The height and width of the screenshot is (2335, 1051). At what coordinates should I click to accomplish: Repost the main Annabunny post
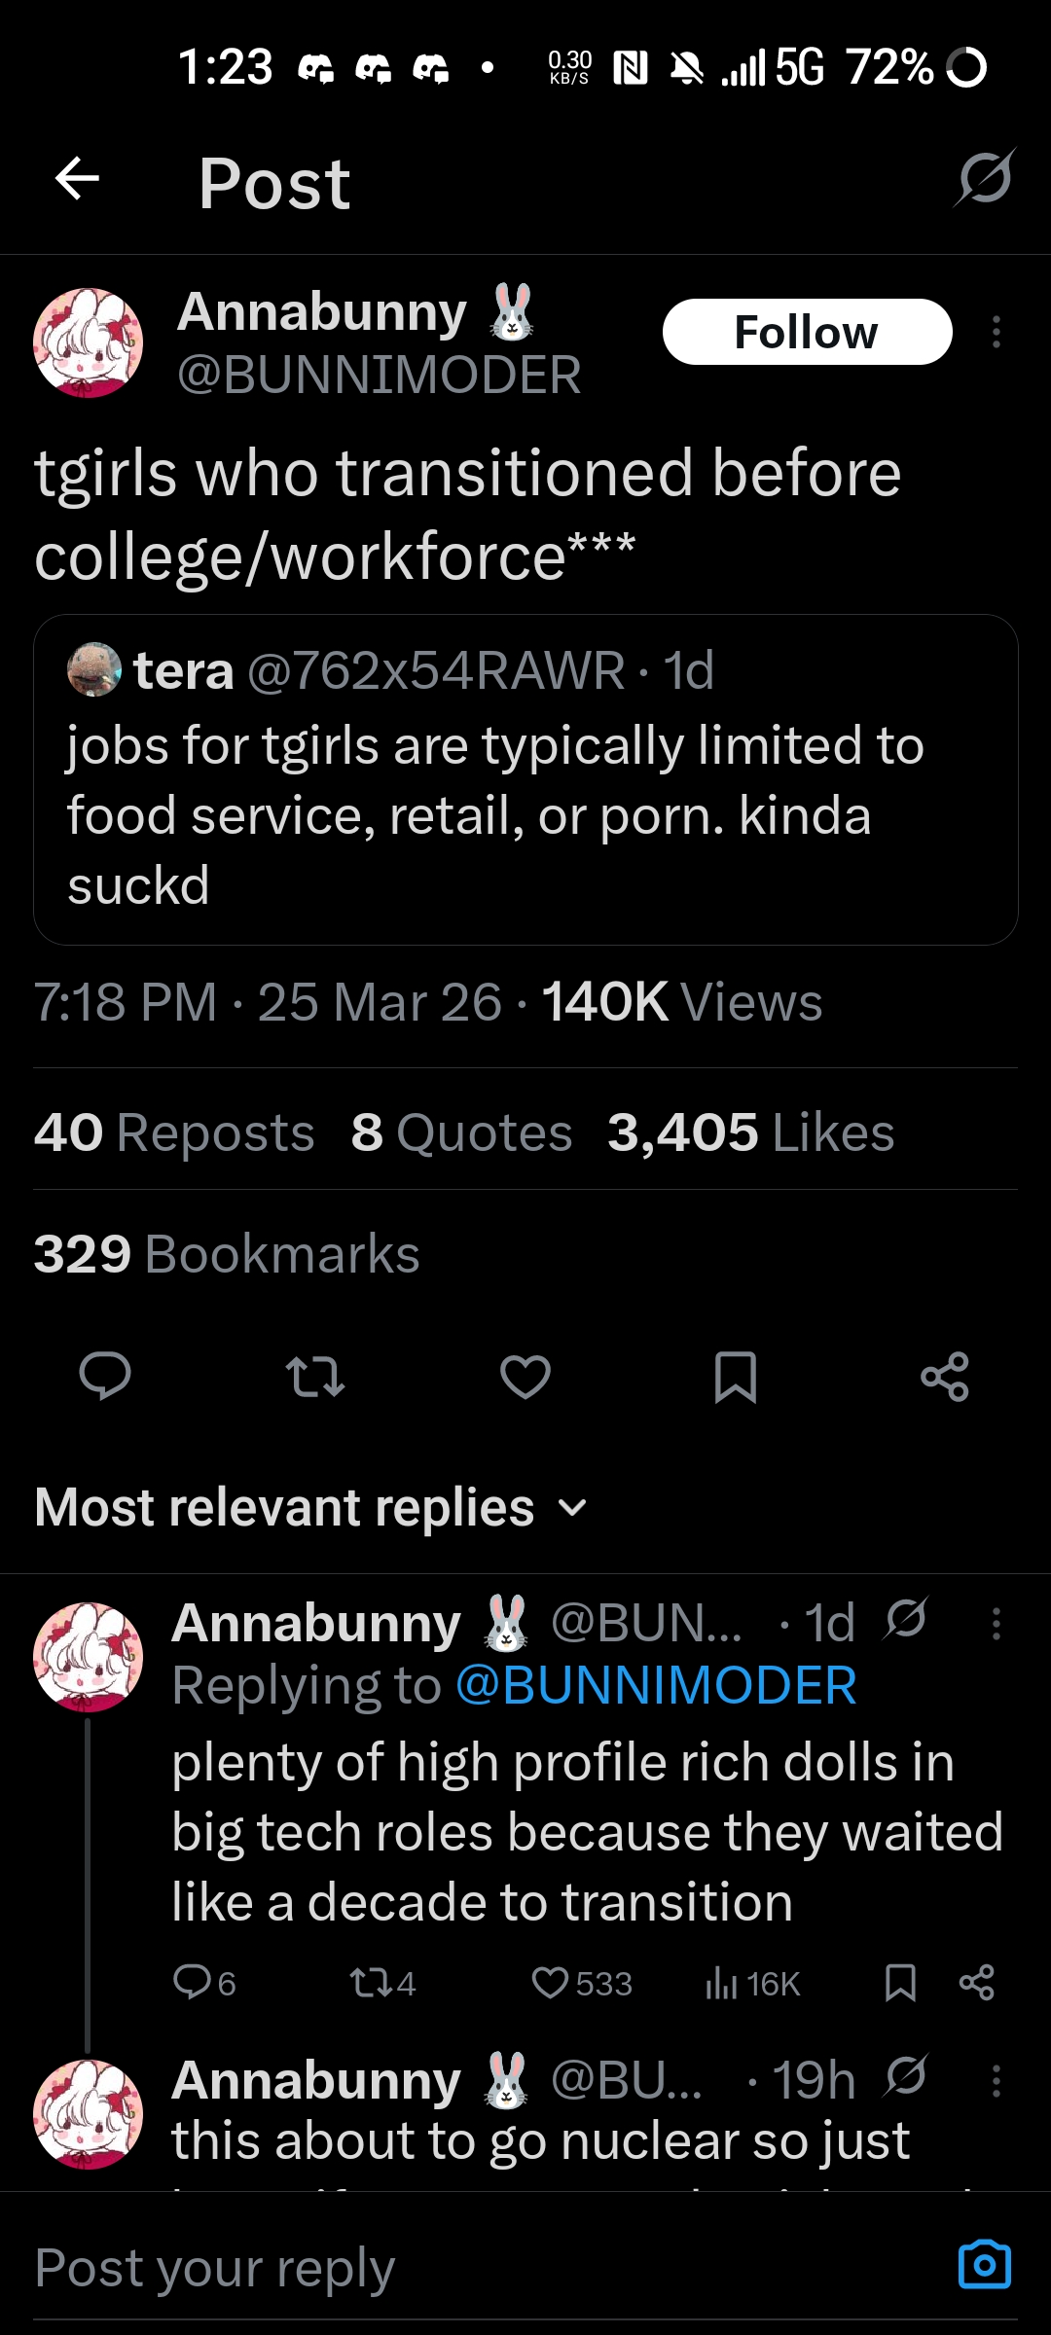click(315, 1376)
